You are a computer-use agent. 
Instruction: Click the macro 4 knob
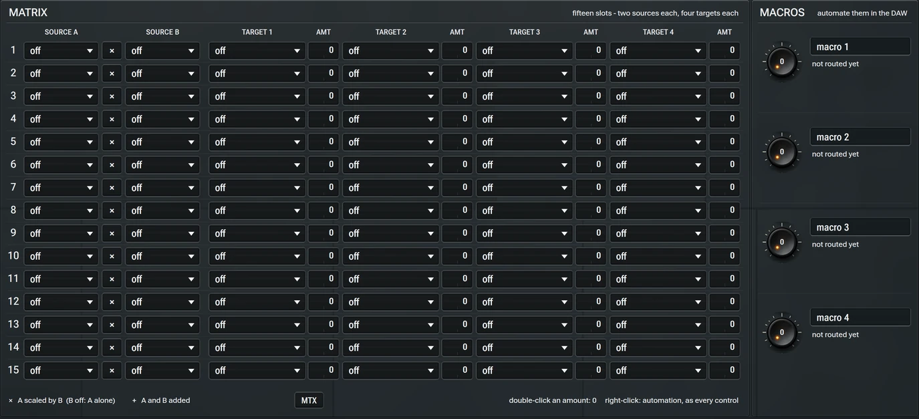[781, 332]
